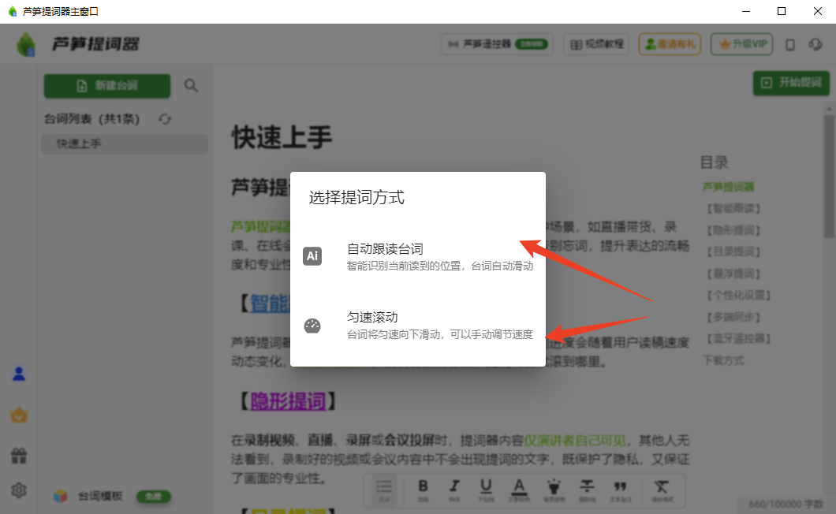Choose the 自动跟读台词 prompting mode

(x=418, y=256)
